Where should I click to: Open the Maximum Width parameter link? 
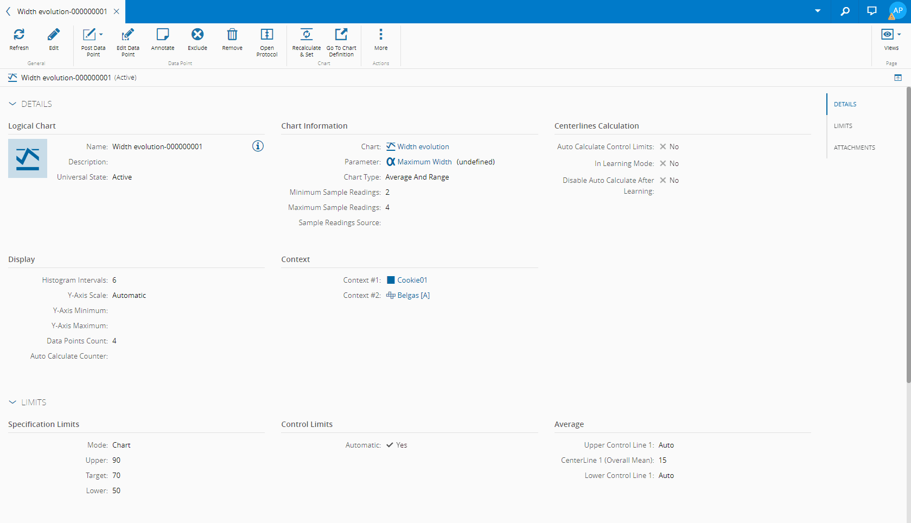424,162
